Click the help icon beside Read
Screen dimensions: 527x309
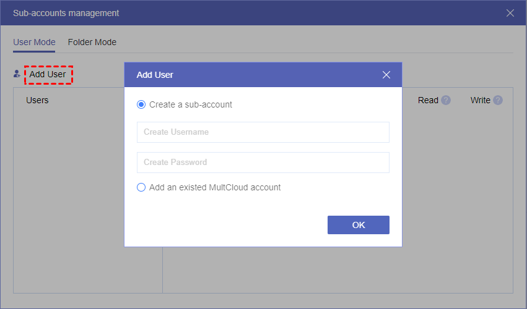point(446,100)
